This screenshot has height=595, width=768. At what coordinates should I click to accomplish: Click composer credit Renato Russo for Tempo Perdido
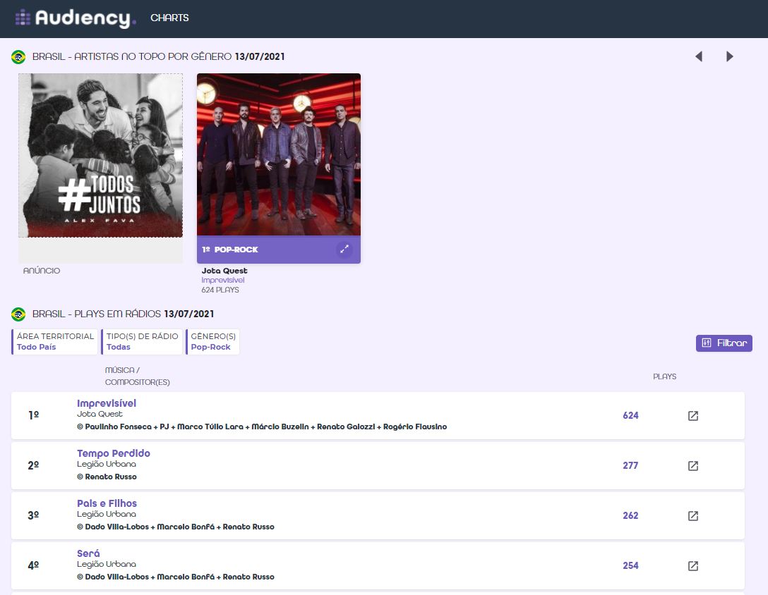tap(107, 477)
